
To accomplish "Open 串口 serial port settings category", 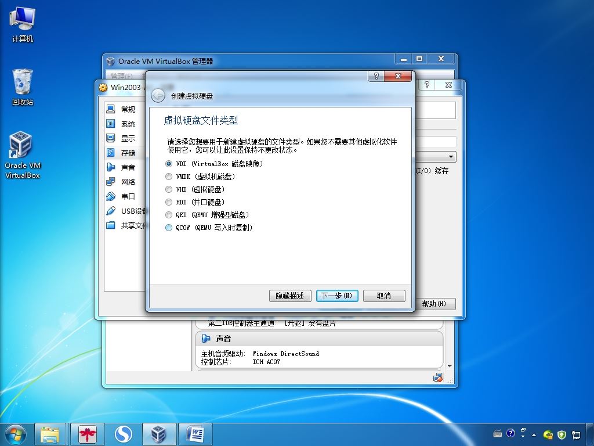I will tap(125, 196).
